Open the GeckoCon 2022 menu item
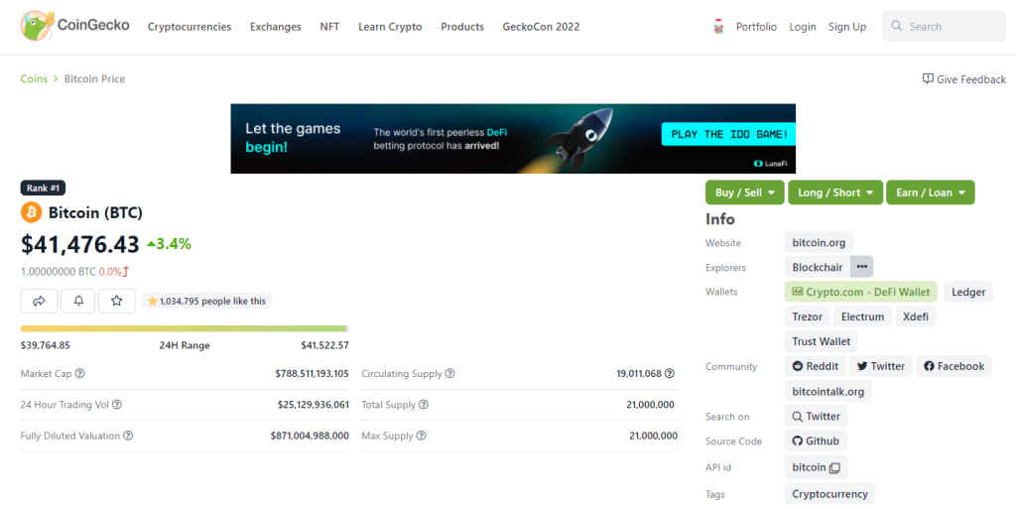This screenshot has width=1016, height=509. (x=541, y=27)
